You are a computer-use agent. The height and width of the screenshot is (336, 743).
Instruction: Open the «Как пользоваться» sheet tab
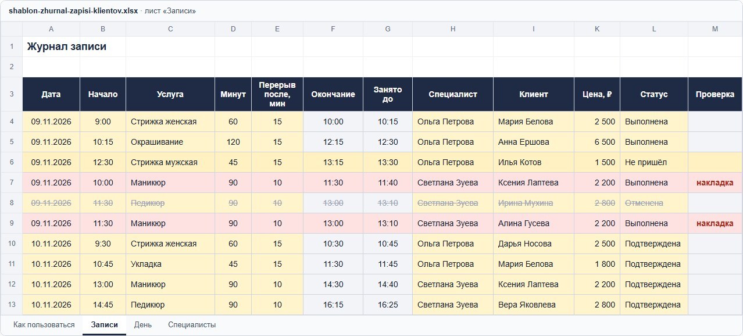click(x=44, y=325)
